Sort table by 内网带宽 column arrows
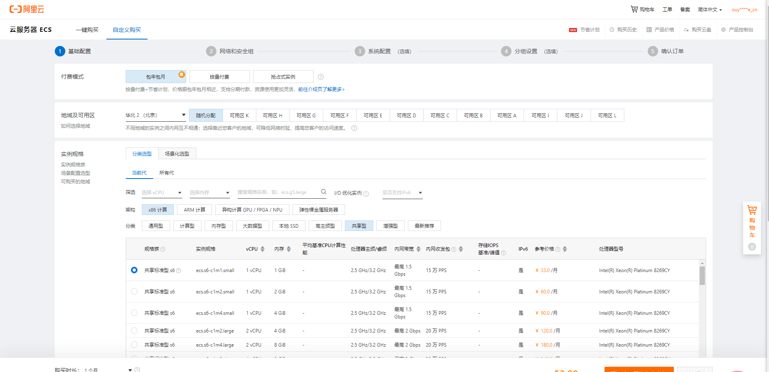The image size is (769, 372). pos(418,249)
